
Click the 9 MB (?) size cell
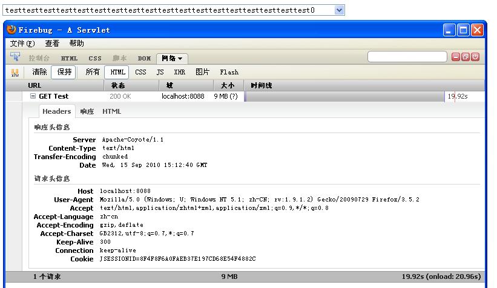pos(226,96)
